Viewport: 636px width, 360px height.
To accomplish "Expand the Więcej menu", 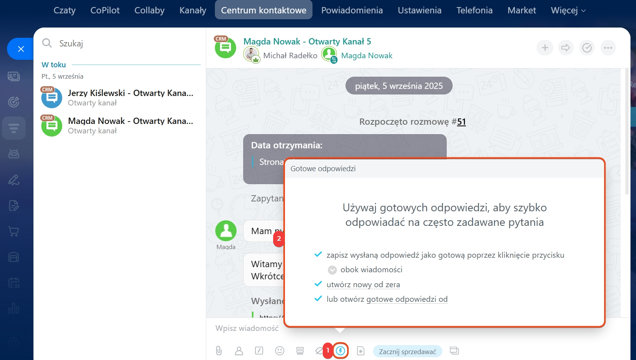I will pyautogui.click(x=568, y=10).
